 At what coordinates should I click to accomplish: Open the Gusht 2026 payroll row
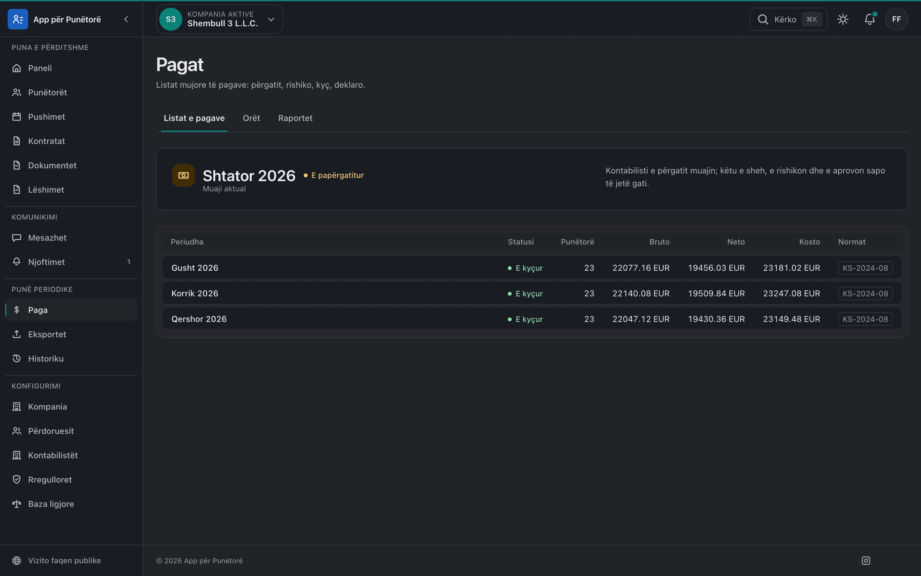tap(532, 268)
